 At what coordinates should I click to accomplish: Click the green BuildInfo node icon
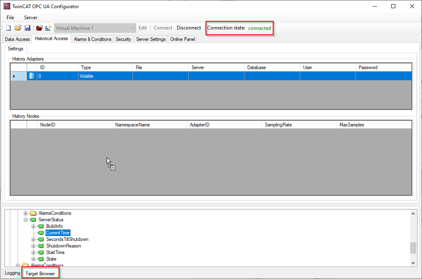(41, 226)
